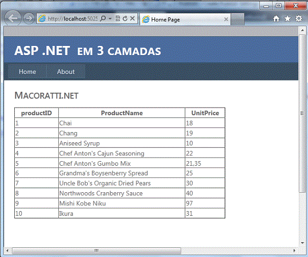Viewport: 308px width, 257px height.
Task: Select the Chang product name cell
Action: pyautogui.click(x=122, y=133)
